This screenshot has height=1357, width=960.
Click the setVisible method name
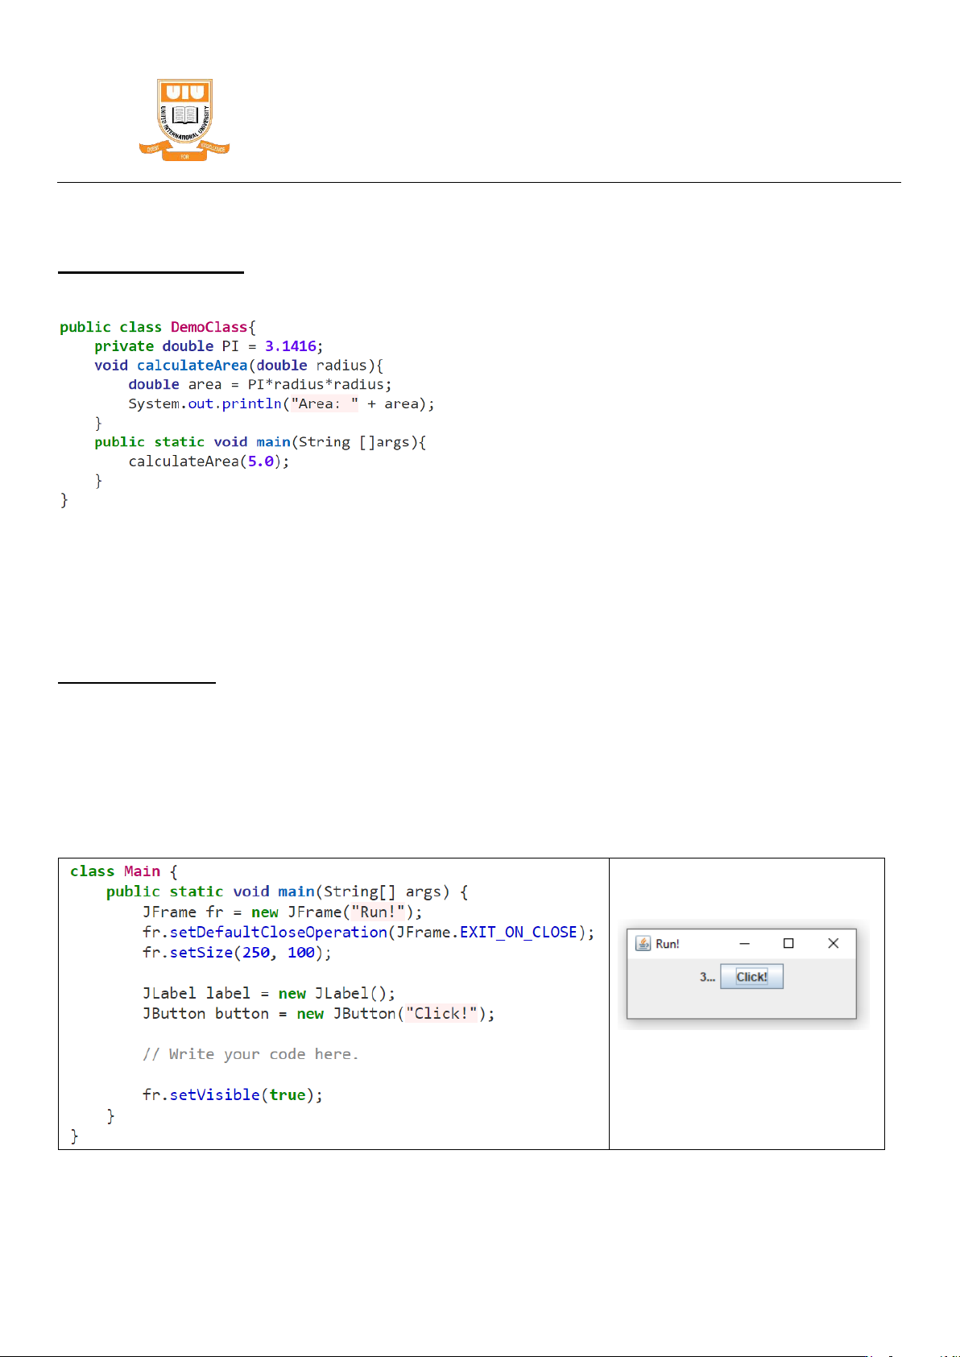[214, 1094]
